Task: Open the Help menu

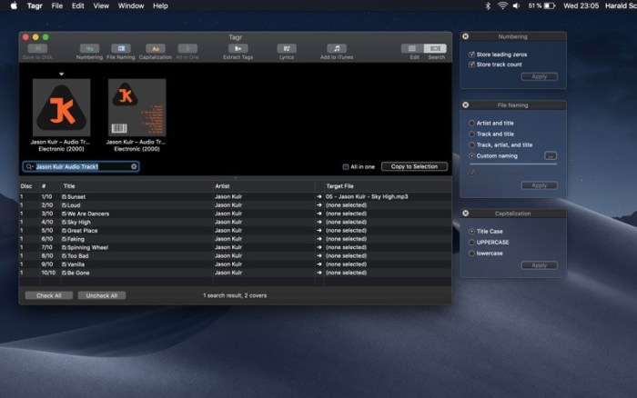Action: [x=160, y=5]
